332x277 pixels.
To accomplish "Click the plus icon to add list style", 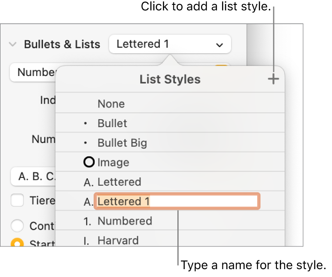I will 273,79.
